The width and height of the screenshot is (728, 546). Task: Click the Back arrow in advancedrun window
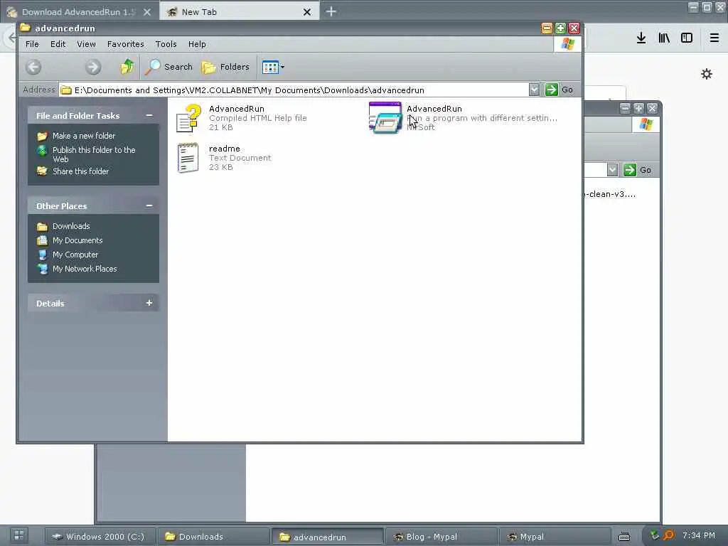point(33,67)
